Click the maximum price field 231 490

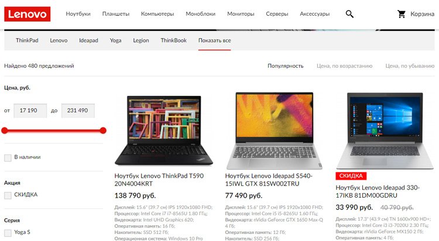tap(78, 111)
